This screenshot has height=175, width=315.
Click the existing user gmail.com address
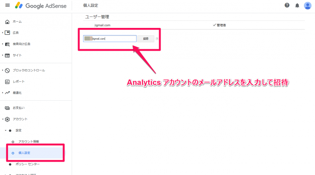click(x=102, y=25)
